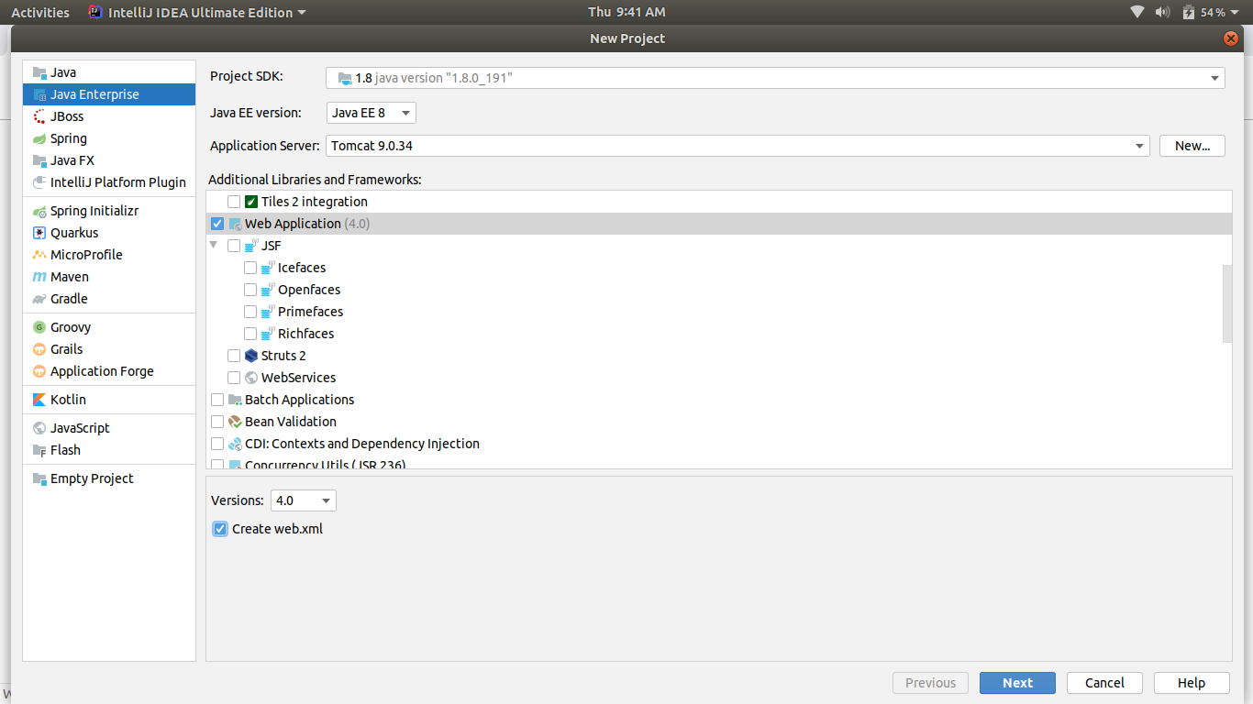Select the Gradle project type

point(109,299)
